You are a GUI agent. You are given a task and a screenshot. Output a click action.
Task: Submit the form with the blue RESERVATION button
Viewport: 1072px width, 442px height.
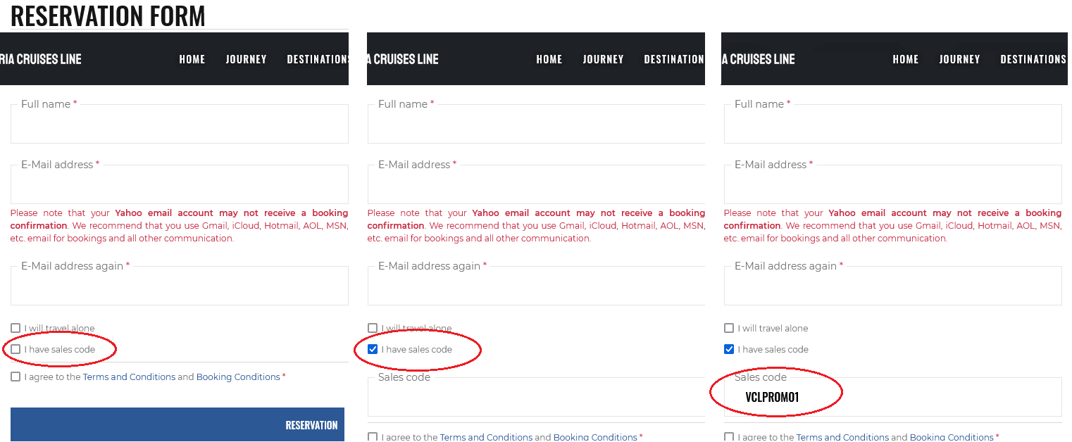tap(177, 424)
